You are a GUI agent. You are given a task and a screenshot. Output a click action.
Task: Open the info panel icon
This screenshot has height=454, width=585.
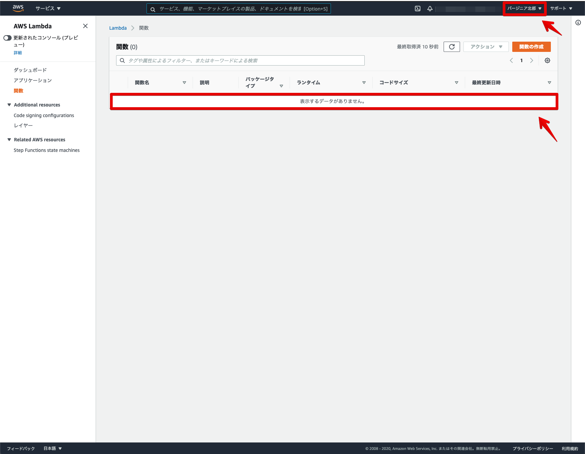click(x=578, y=23)
